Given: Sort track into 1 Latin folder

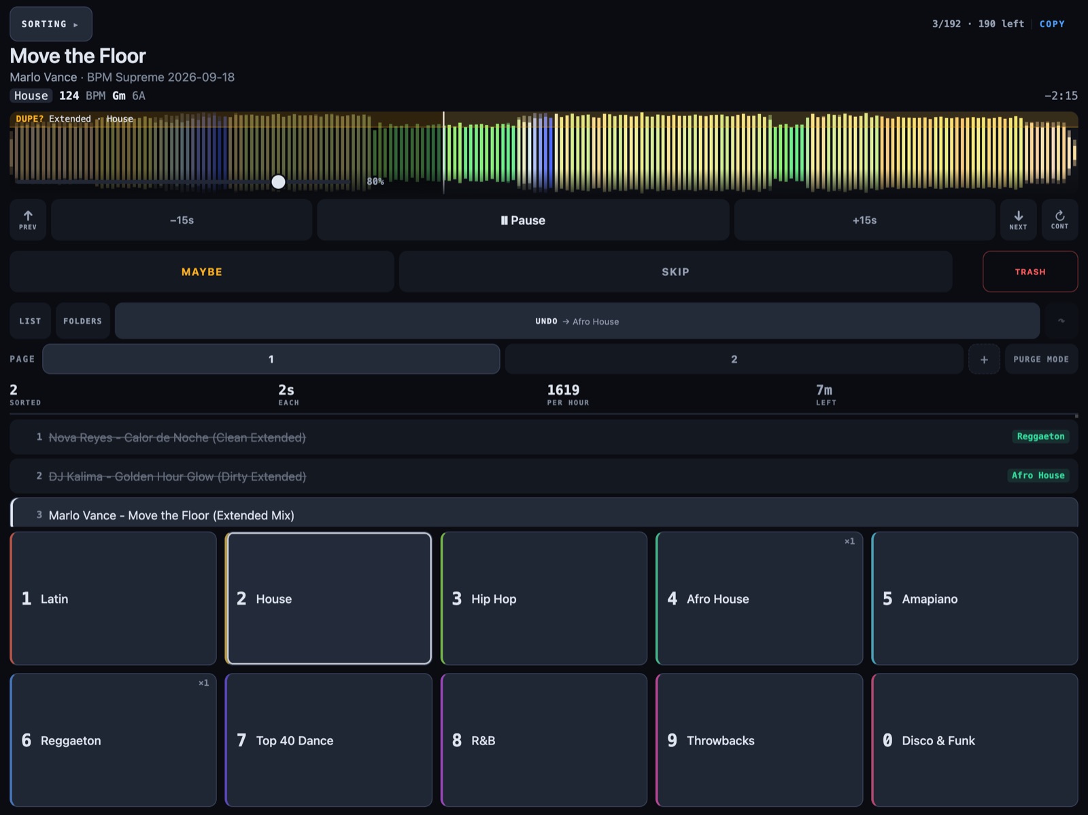Looking at the screenshot, I should [x=113, y=598].
